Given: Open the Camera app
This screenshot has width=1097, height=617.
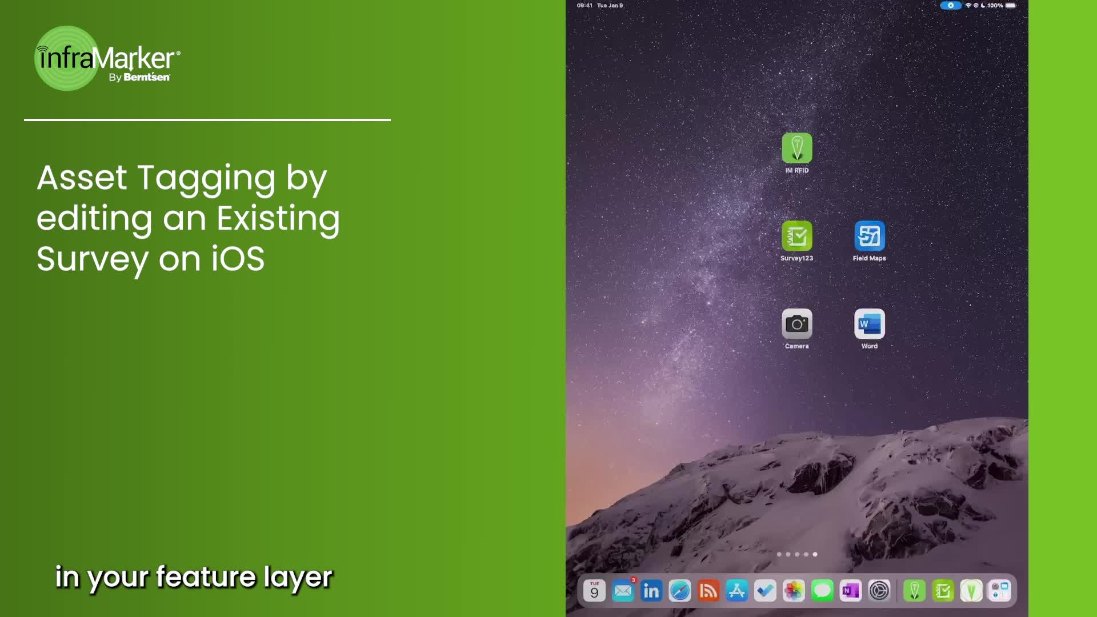Looking at the screenshot, I should tap(796, 324).
